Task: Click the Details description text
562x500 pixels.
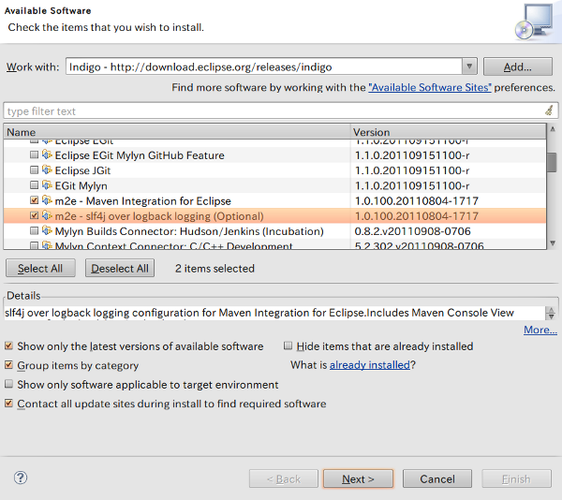Action: point(259,313)
